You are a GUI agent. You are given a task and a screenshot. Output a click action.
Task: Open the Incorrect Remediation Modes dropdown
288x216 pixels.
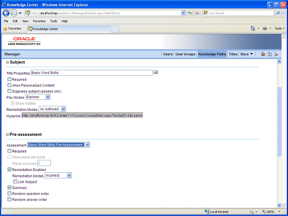pos(58,175)
